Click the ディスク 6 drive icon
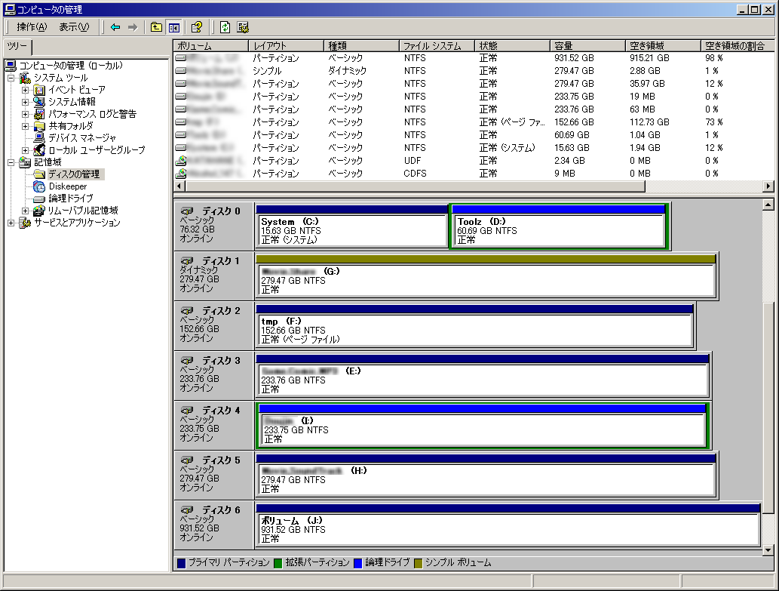 [x=187, y=509]
